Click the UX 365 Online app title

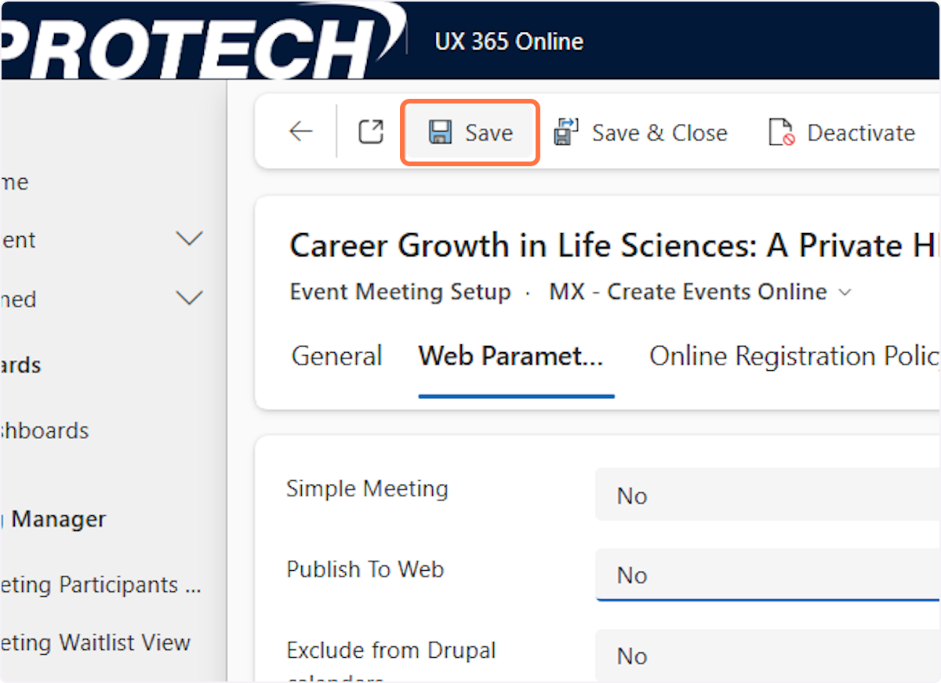pyautogui.click(x=509, y=42)
